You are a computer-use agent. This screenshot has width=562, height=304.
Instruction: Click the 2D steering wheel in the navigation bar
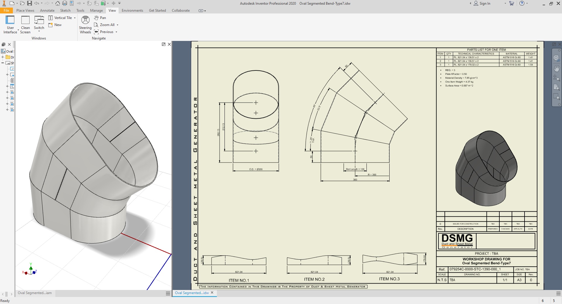[556, 58]
